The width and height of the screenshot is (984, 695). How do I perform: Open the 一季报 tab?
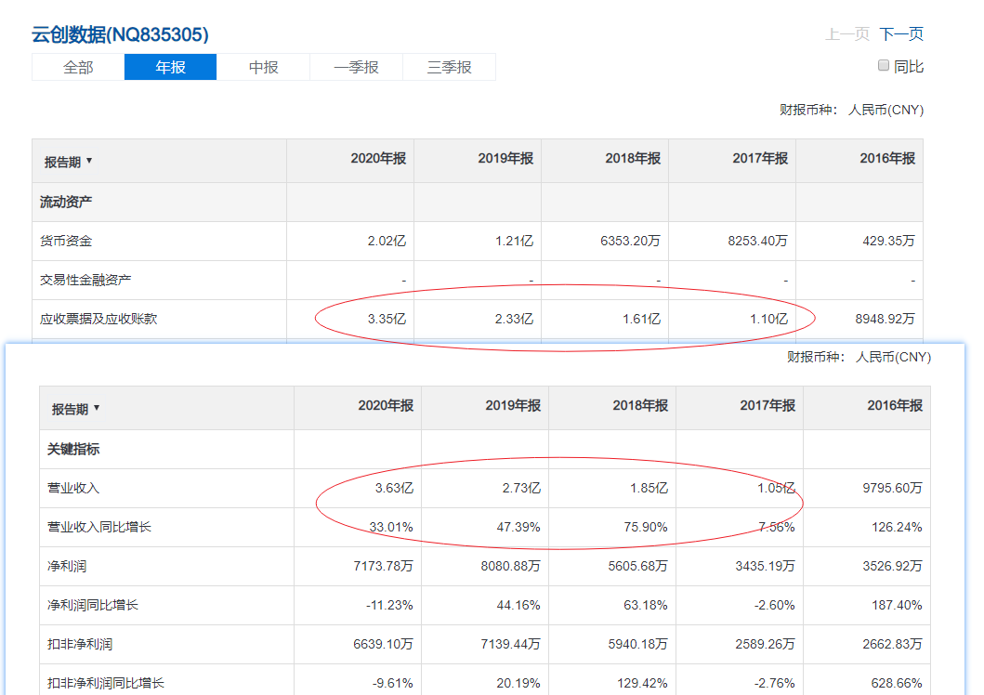(357, 67)
